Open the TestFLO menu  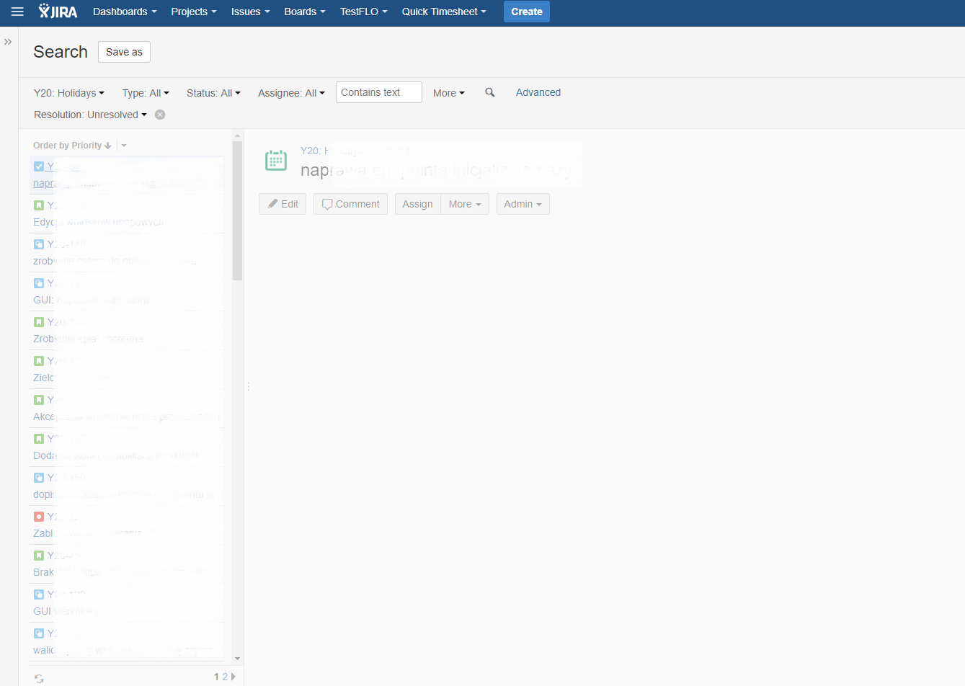pyautogui.click(x=364, y=12)
